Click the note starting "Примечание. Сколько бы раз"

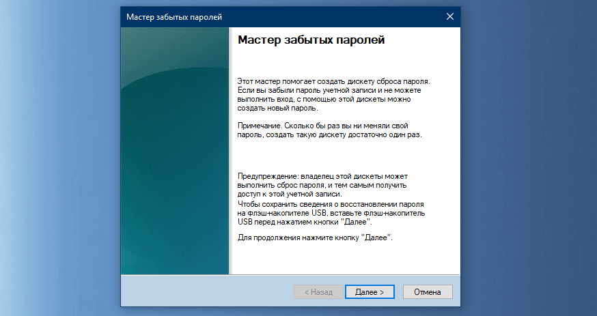[329, 130]
